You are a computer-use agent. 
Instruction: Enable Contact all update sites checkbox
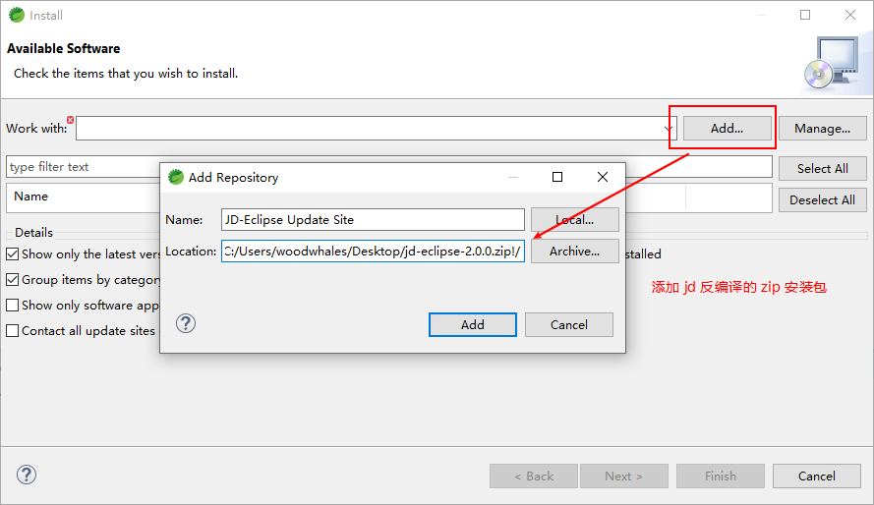[x=12, y=331]
